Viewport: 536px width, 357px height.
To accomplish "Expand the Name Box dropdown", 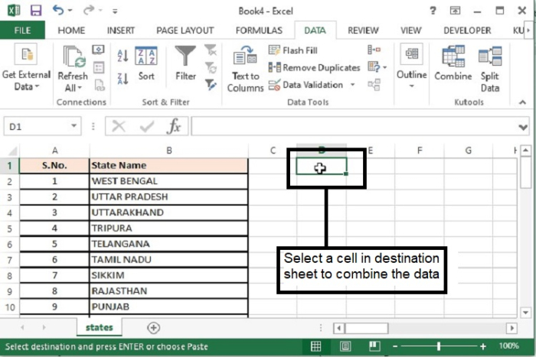I will (x=74, y=126).
